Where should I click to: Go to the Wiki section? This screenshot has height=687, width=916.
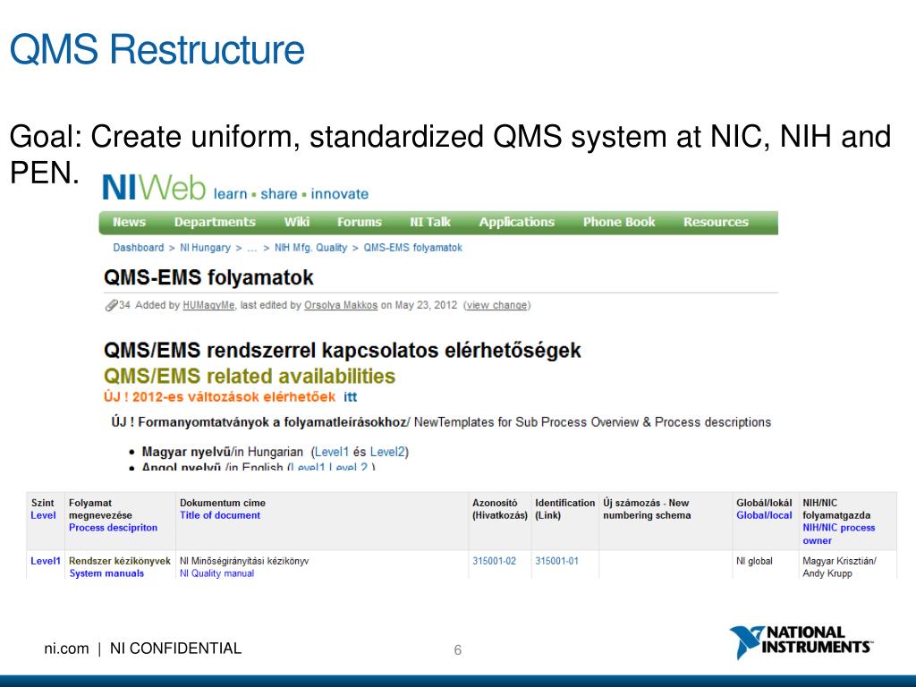tap(297, 222)
